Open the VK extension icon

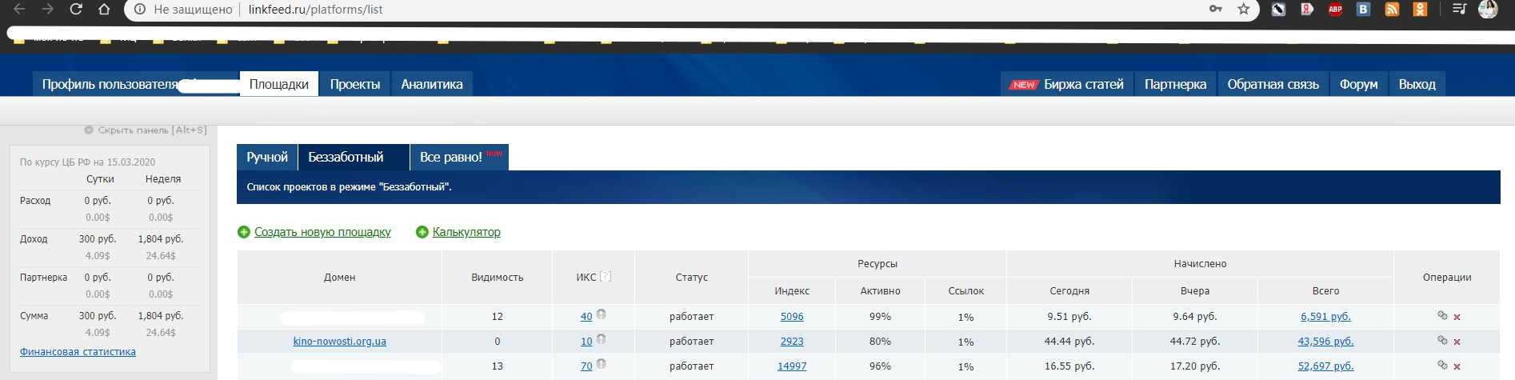click(1363, 10)
